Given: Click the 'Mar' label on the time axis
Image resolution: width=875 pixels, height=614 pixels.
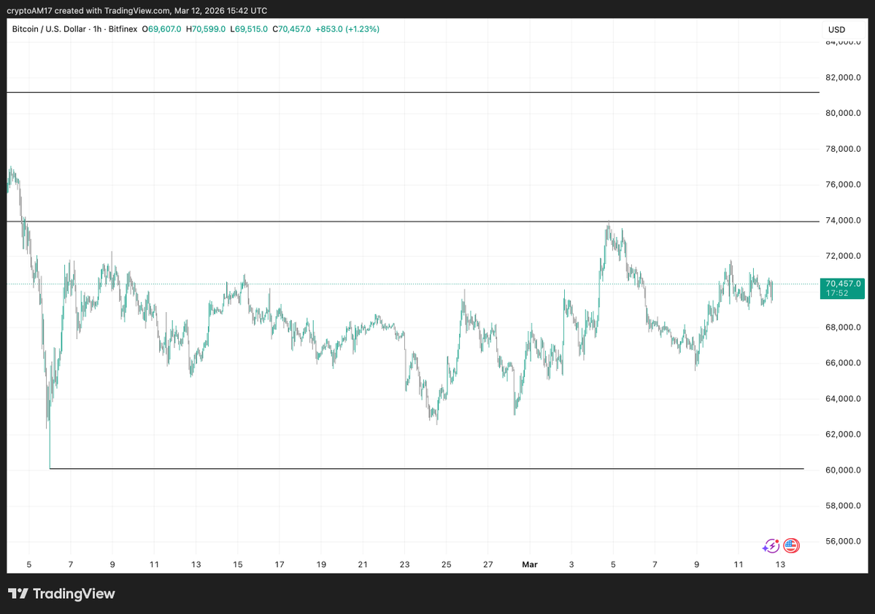Looking at the screenshot, I should (529, 564).
